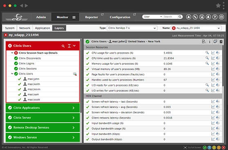Show graph for Handles used by user's processes
Viewport: 228px width, 150px height.
(213, 79)
